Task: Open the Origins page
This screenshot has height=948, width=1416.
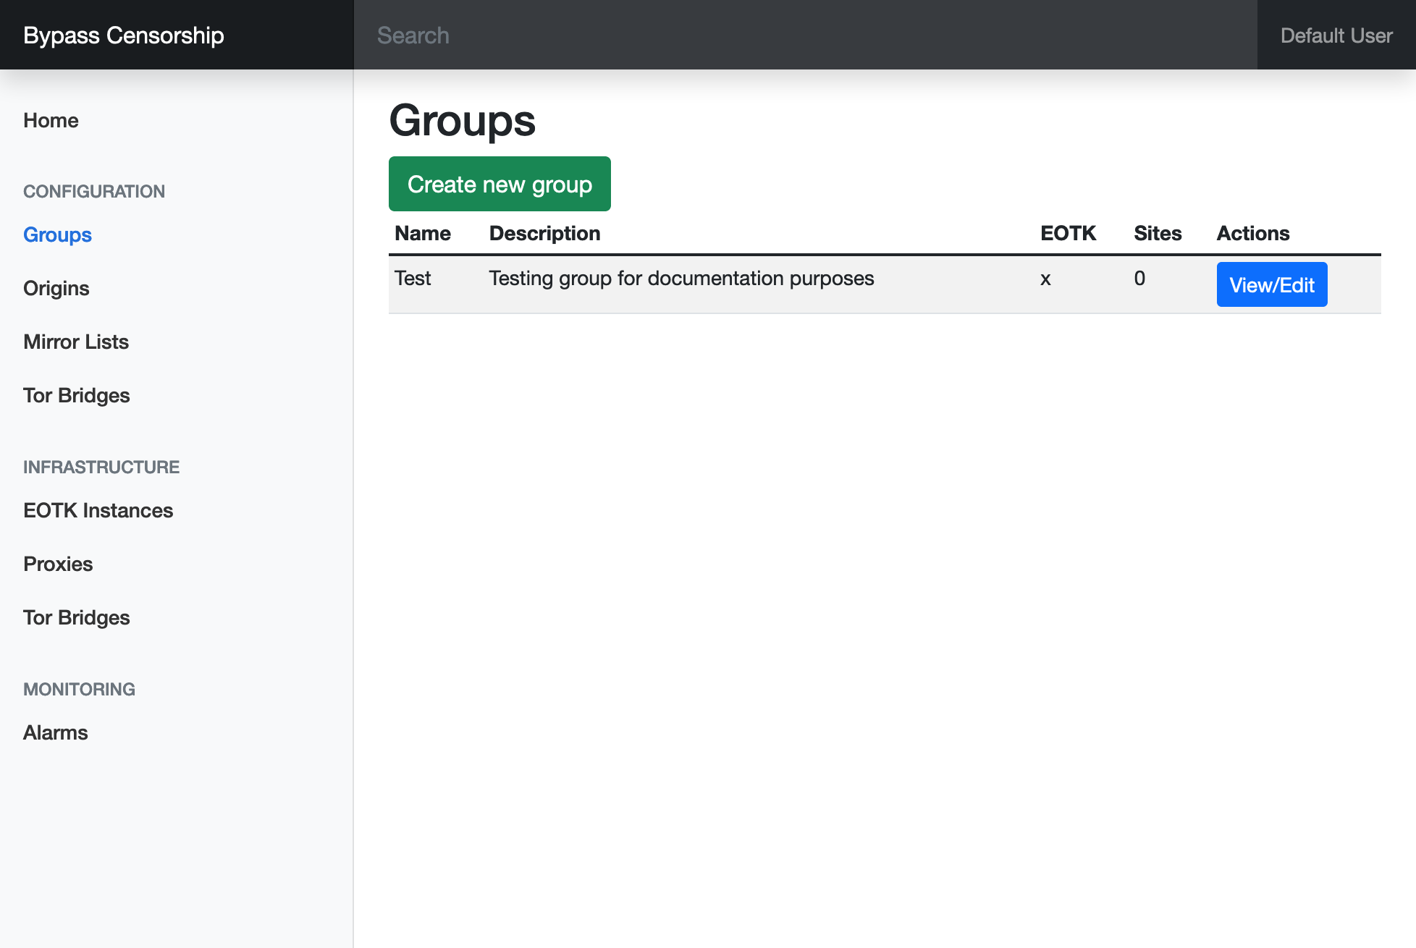Action: coord(56,288)
